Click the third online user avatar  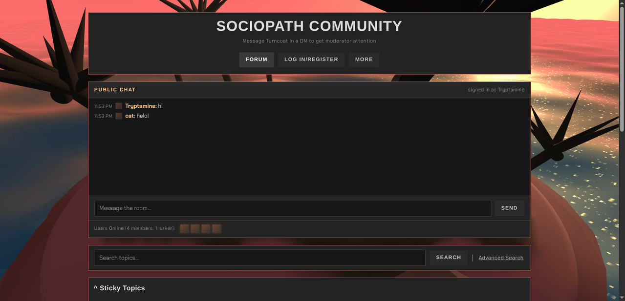206,228
